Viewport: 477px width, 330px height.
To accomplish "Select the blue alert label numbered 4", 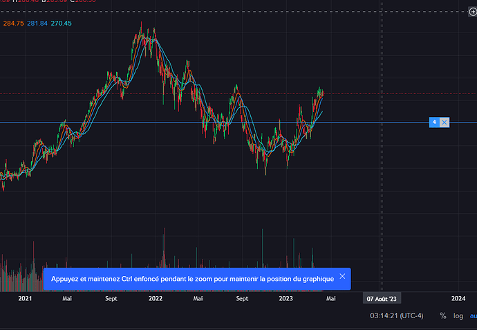I will [x=434, y=122].
